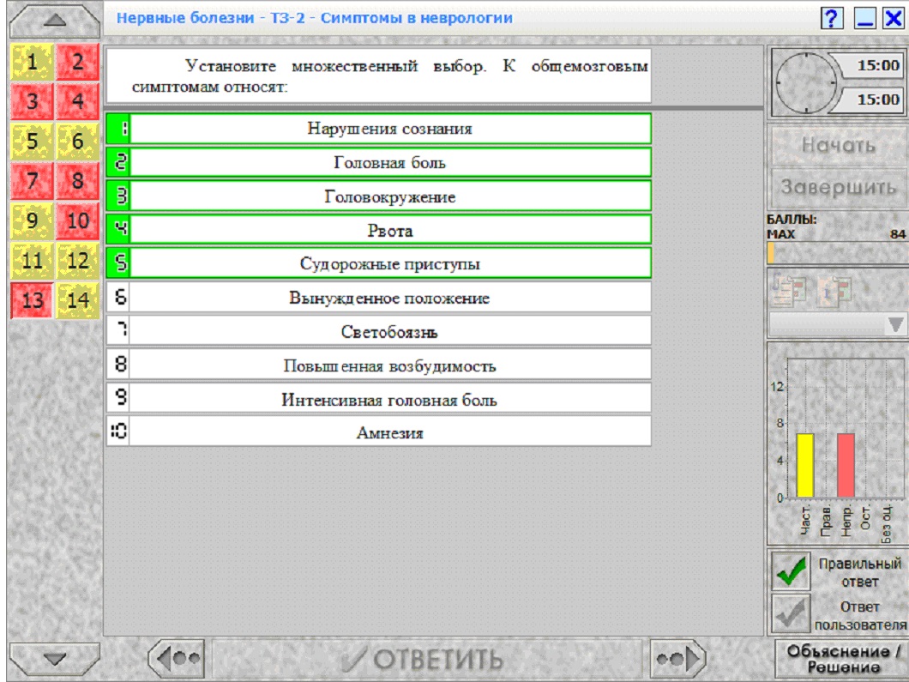Select answer 'Рвота'
The image size is (909, 682).
[x=378, y=230]
